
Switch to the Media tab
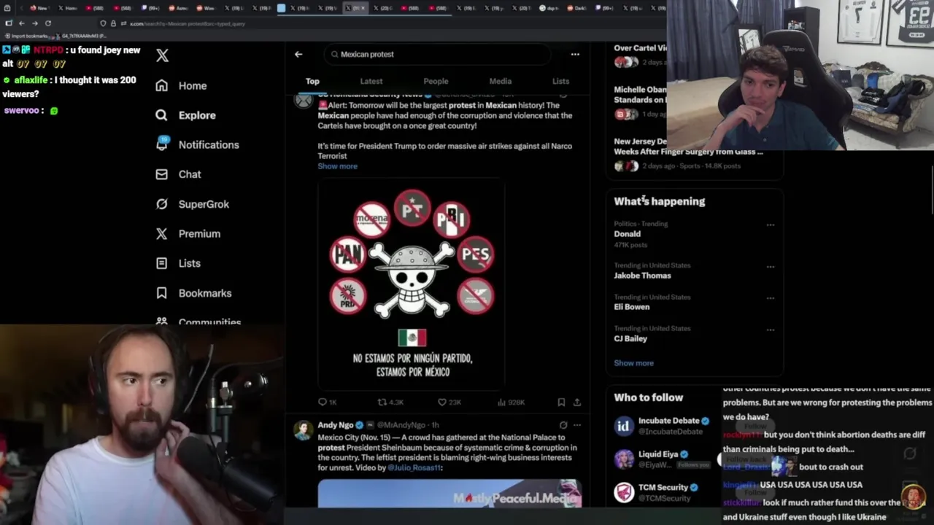500,81
